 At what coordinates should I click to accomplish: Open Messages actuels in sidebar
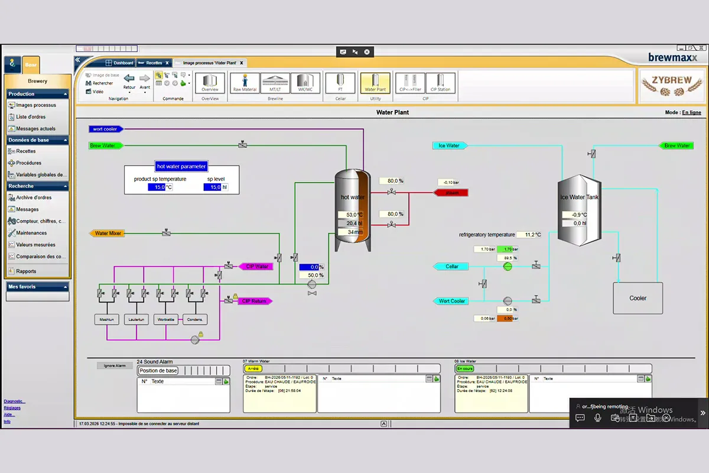(x=36, y=128)
